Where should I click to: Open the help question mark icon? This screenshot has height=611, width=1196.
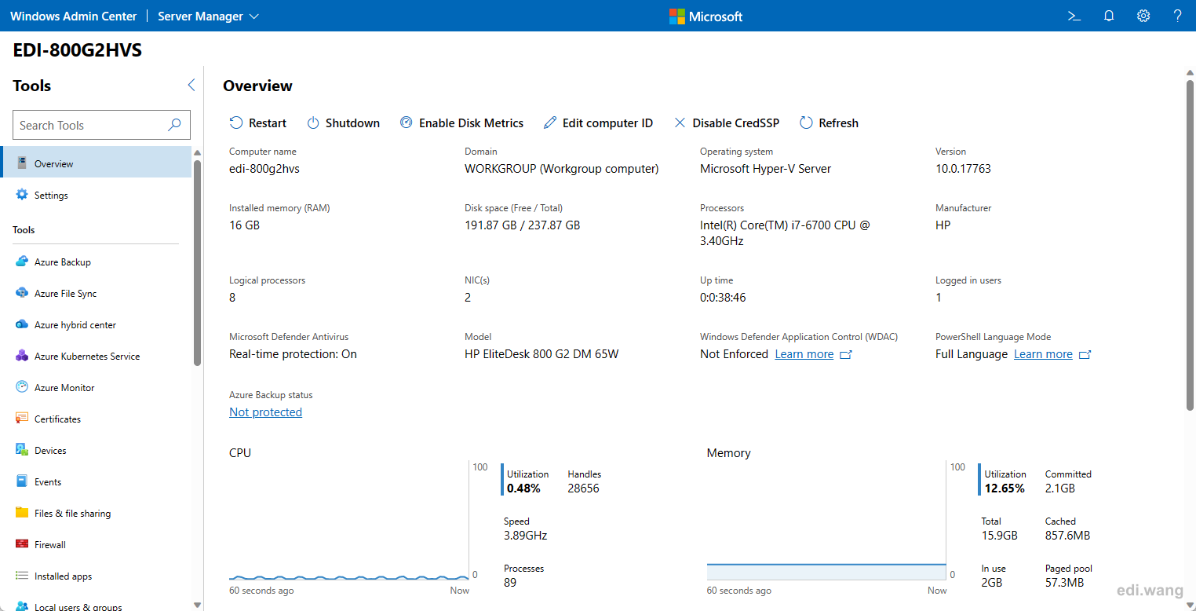click(x=1177, y=16)
